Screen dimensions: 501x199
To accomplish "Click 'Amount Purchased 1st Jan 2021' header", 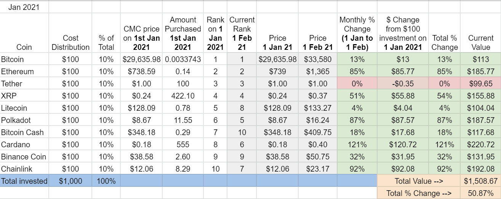I will [x=183, y=33].
